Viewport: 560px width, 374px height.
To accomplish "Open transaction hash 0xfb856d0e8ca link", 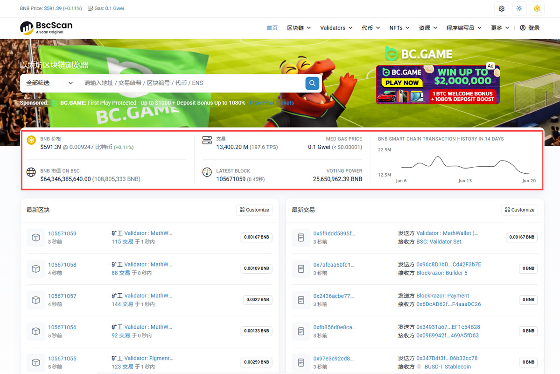I will [x=334, y=327].
